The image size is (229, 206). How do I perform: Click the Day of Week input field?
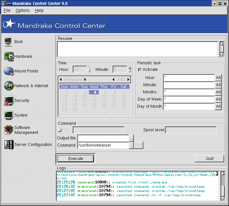[189, 99]
